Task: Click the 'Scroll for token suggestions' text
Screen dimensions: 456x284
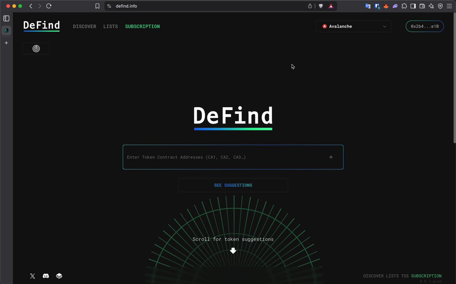Action: (233, 239)
